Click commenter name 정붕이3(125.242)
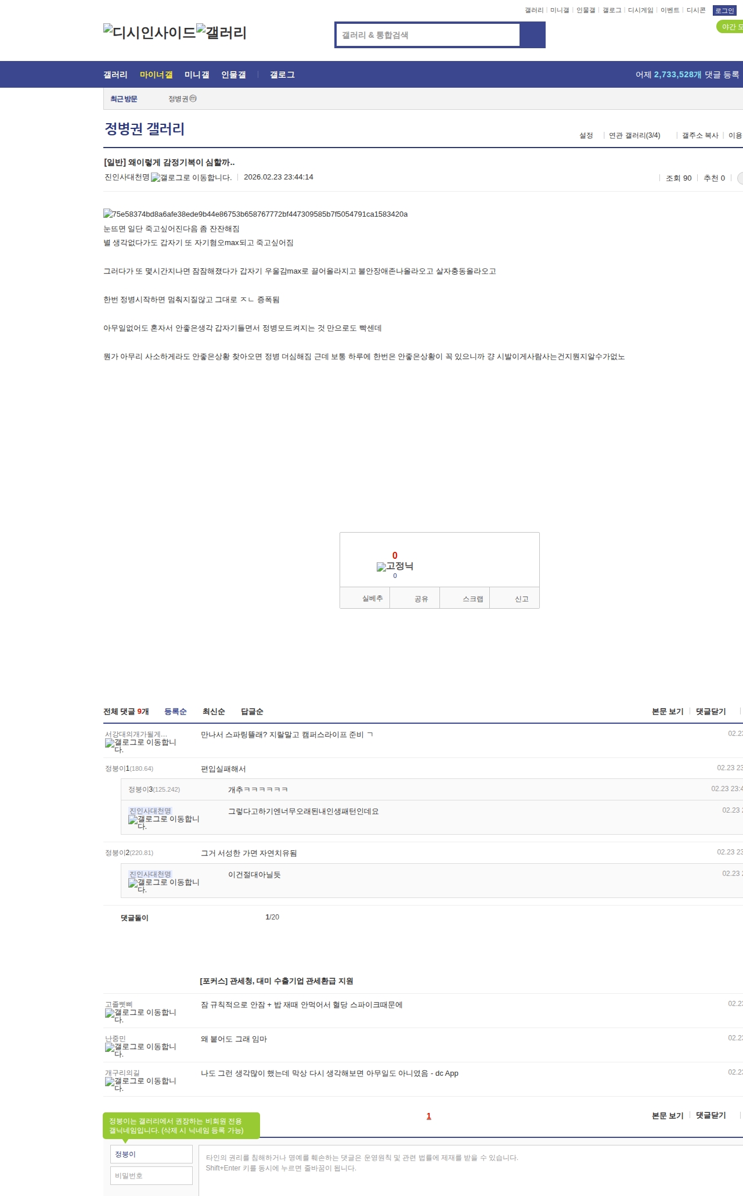 pos(154,789)
